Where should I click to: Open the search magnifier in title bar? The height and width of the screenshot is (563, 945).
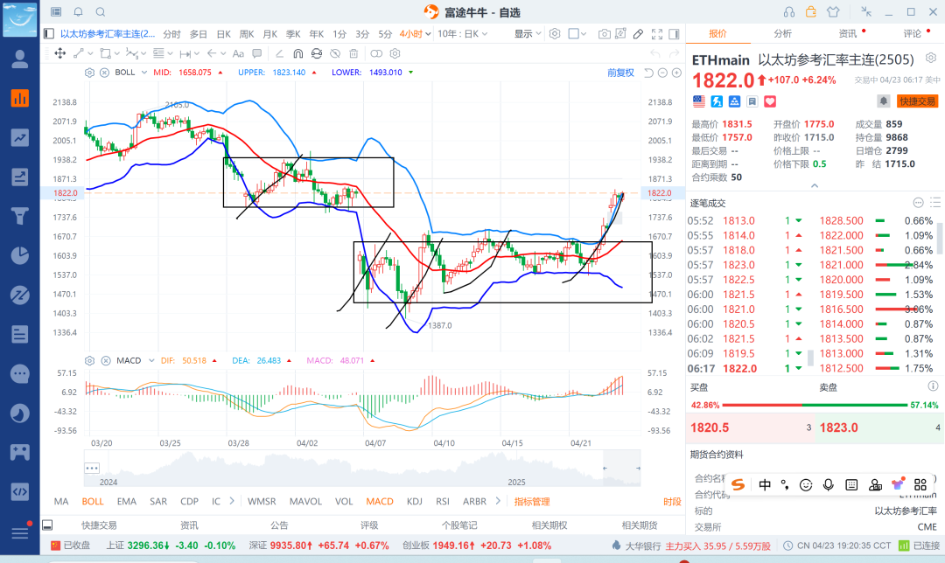click(101, 12)
